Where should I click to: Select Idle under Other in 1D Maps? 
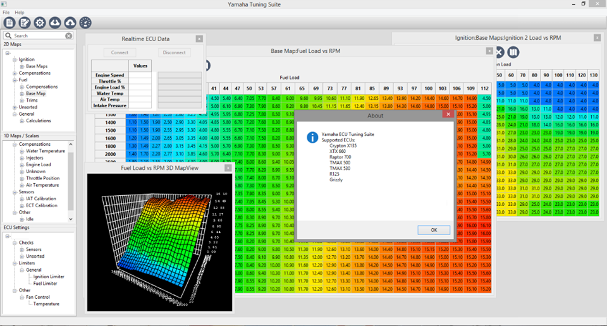tap(30, 219)
